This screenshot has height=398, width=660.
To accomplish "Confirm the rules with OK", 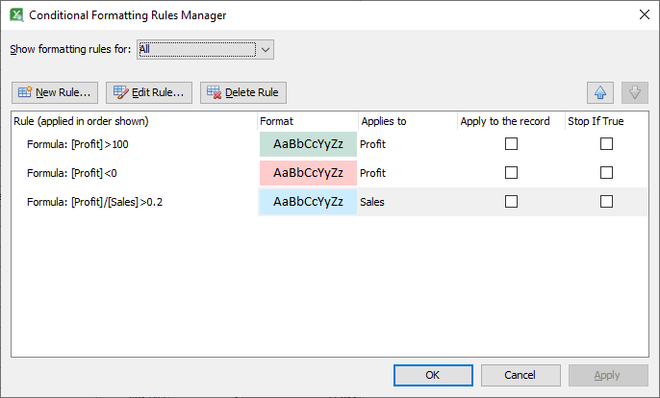I will (433, 375).
